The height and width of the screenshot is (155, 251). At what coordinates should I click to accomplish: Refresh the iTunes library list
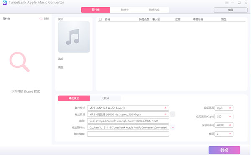tap(44, 18)
